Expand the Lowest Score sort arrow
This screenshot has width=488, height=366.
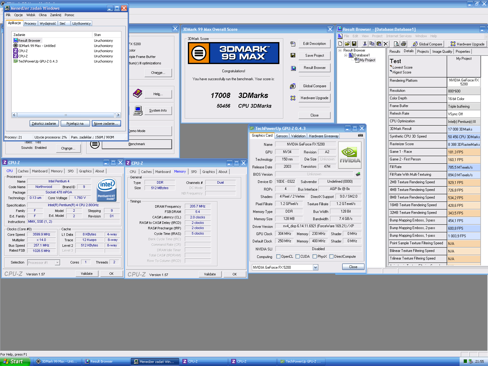tap(391, 66)
